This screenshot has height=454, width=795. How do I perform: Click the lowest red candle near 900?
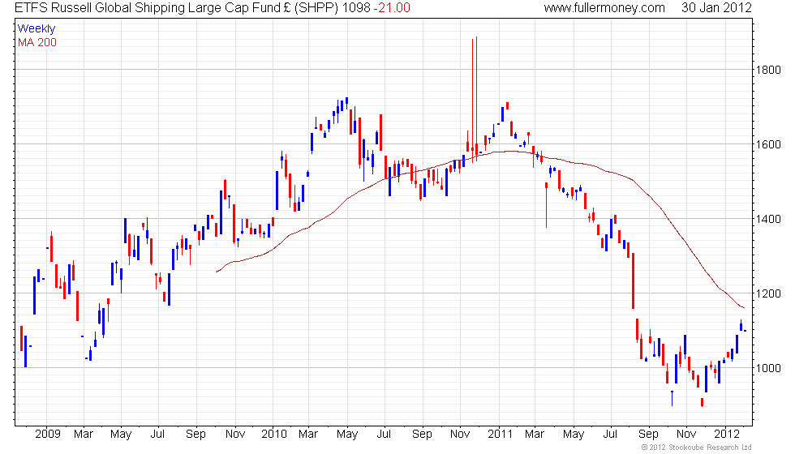click(x=703, y=402)
